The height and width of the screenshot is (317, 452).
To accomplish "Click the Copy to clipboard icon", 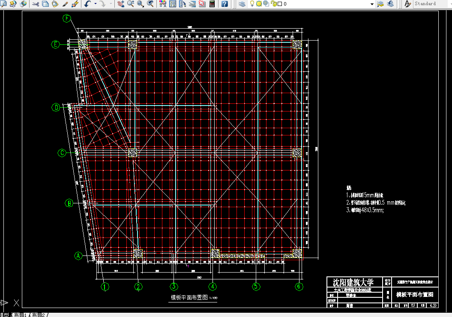I will click(45, 4).
